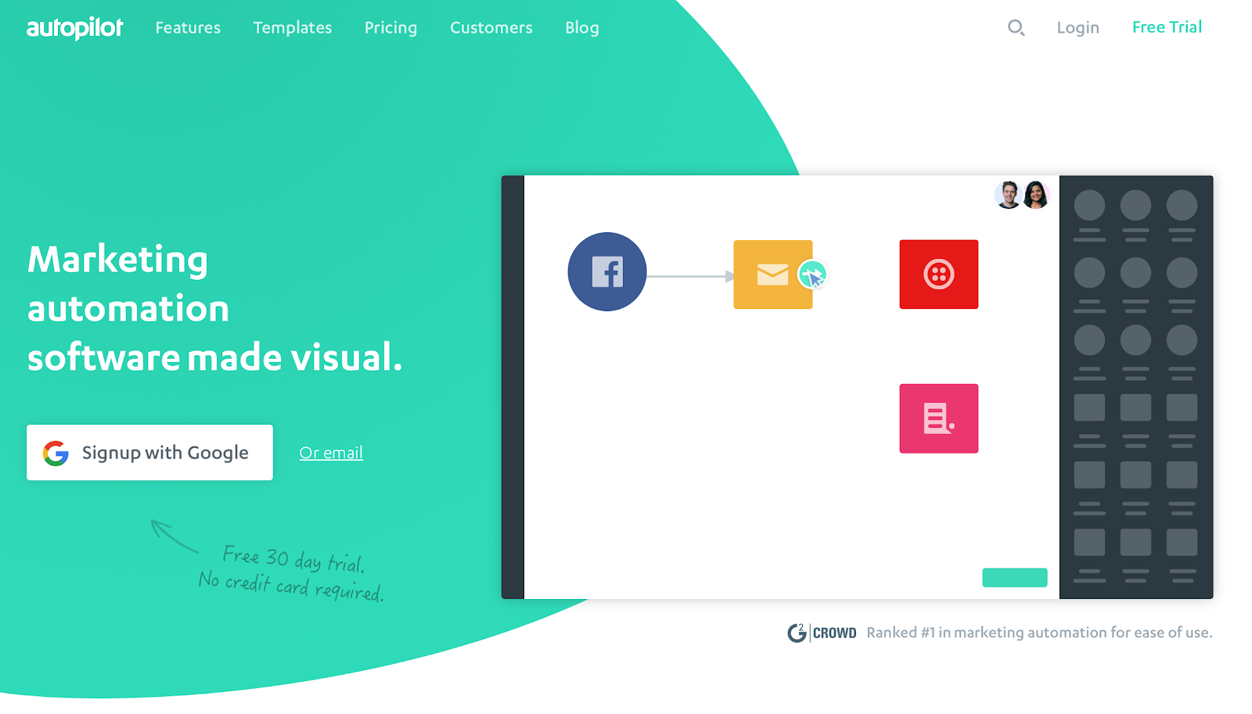Open the Templates page
The height and width of the screenshot is (714, 1252).
[293, 27]
